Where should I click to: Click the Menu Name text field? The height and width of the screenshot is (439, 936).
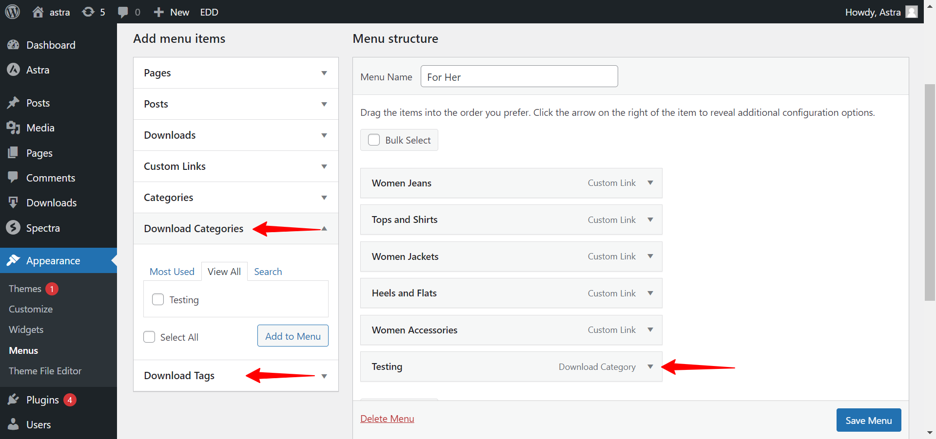pos(519,76)
